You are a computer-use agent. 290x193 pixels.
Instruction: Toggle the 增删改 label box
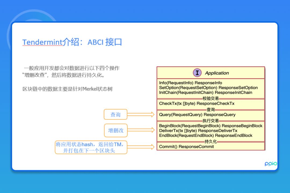tap(115, 130)
